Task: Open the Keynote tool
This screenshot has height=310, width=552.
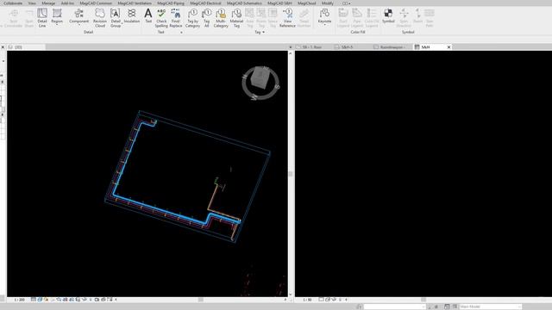Action: point(324,16)
